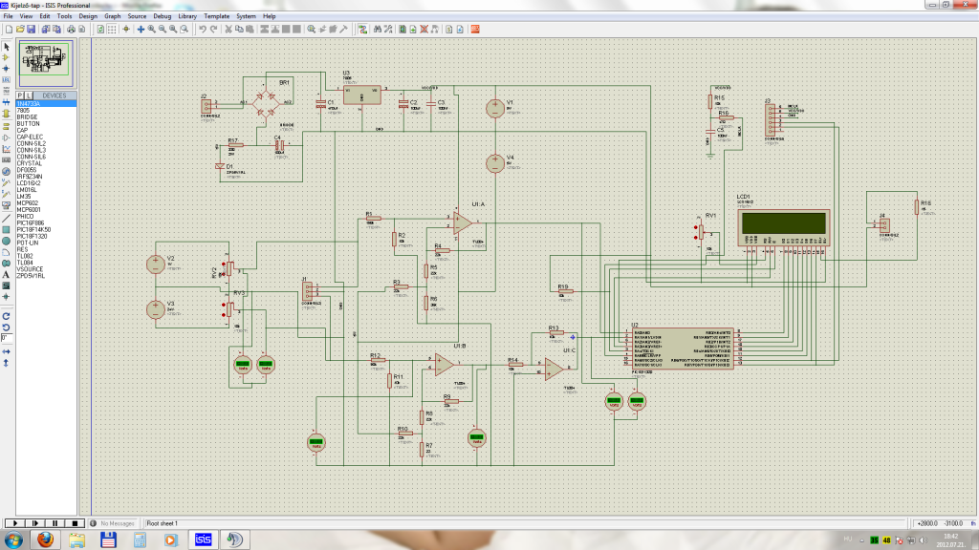Click the Zoom In magnifier
This screenshot has height=550, width=979.
coord(152,30)
